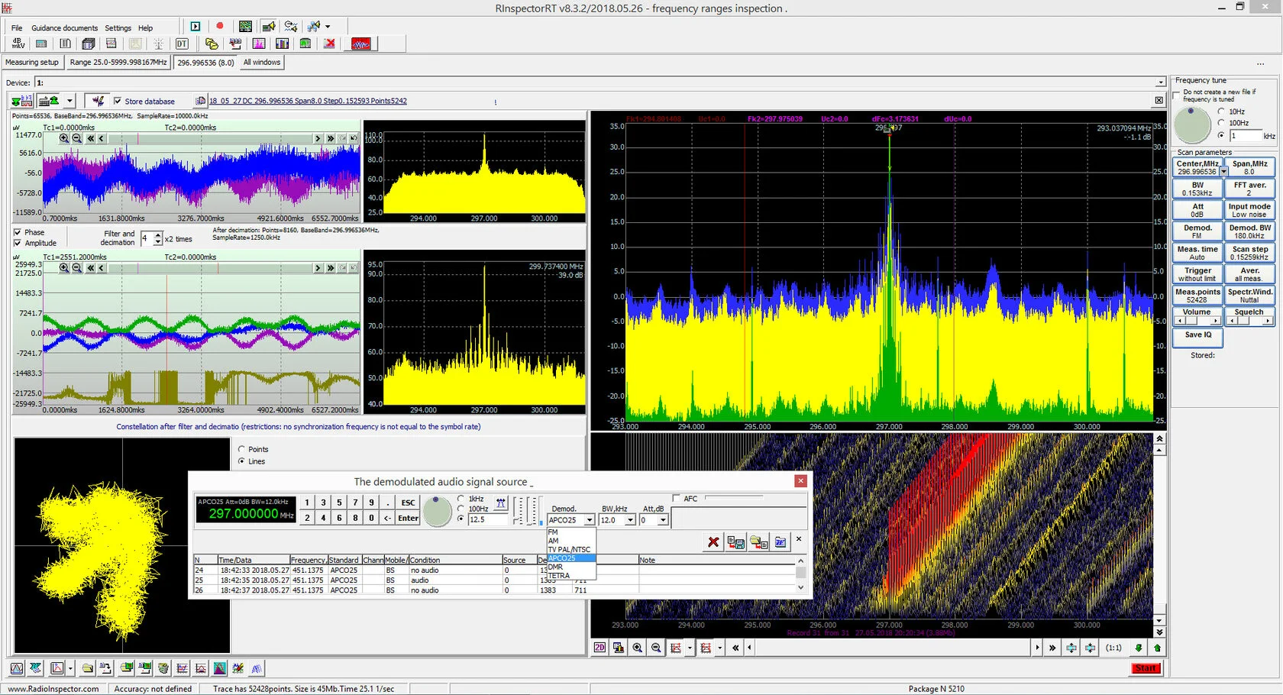Zoom in on the spectrum plot
Image resolution: width=1283 pixels, height=695 pixels.
pos(638,648)
